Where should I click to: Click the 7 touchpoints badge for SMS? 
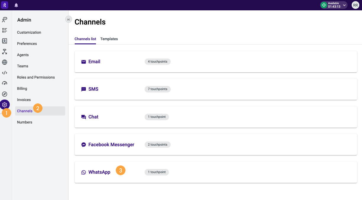[x=157, y=89]
